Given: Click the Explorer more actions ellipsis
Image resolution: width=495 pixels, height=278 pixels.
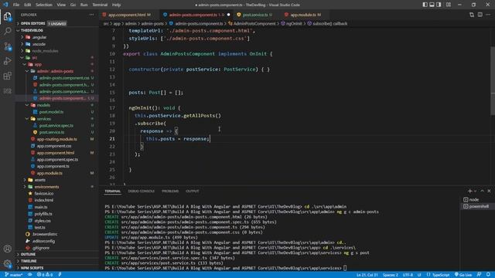Looking at the screenshot, I should 91,15.
